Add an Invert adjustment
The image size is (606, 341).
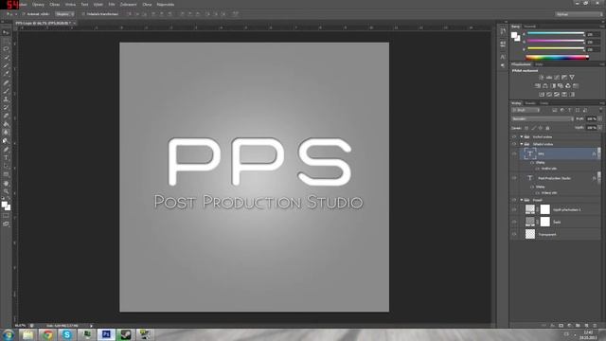[542, 95]
